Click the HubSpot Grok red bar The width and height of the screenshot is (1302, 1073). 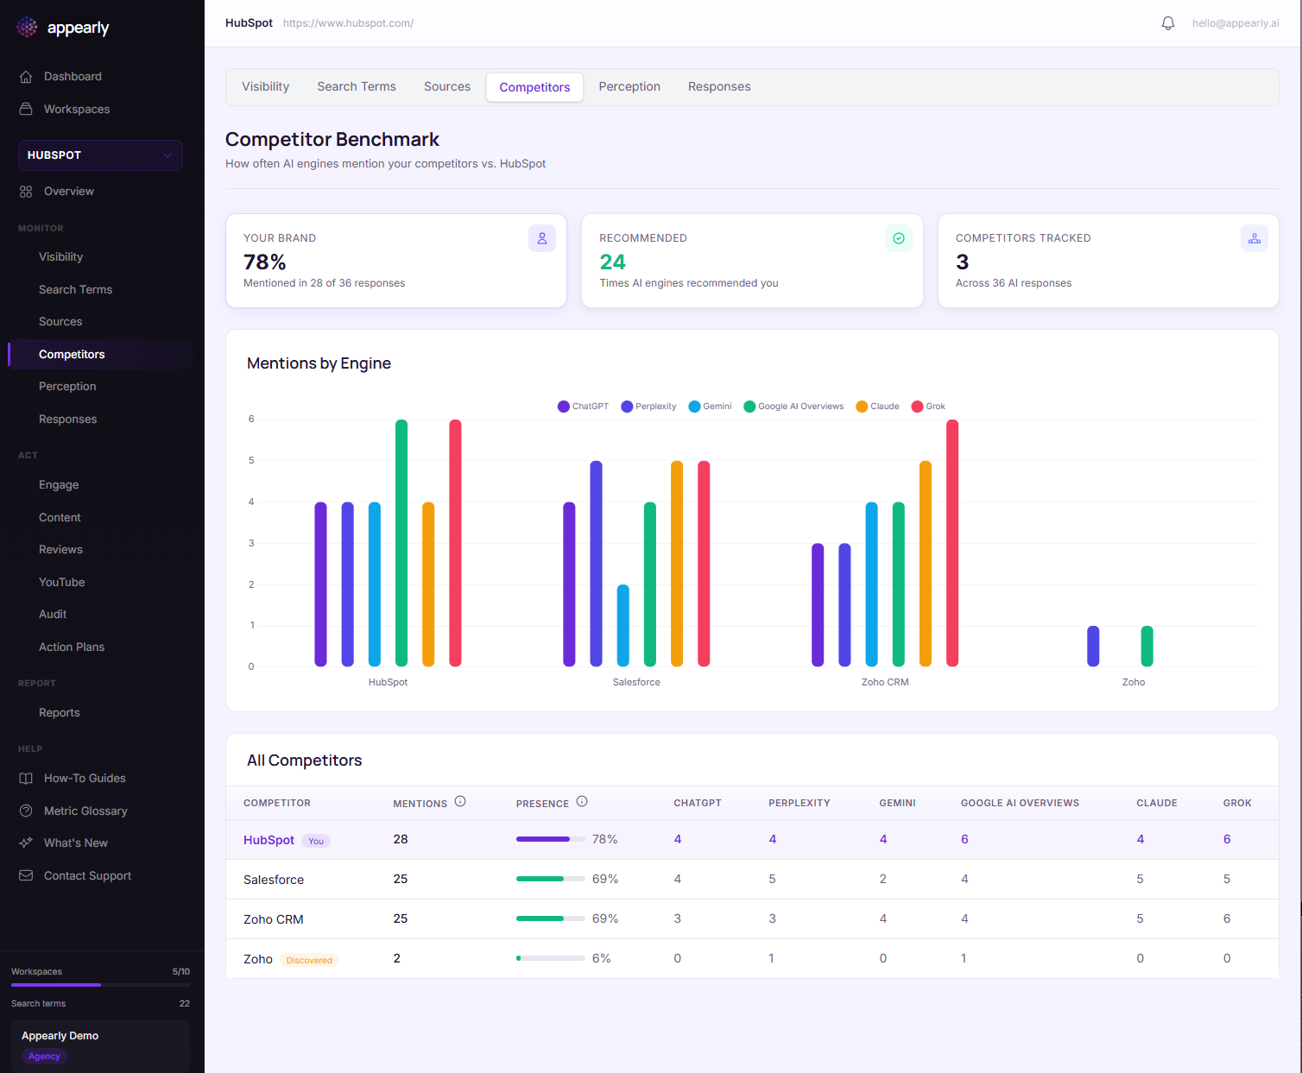coord(455,543)
